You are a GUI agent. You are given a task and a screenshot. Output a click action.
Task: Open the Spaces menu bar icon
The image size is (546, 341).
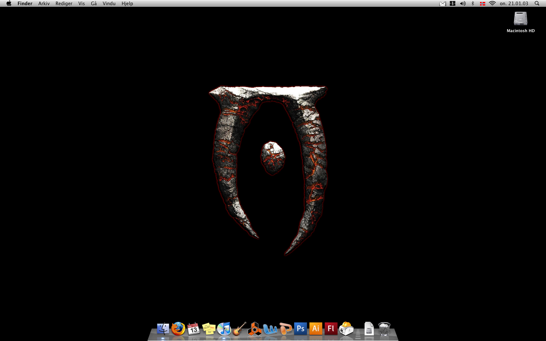click(x=452, y=4)
